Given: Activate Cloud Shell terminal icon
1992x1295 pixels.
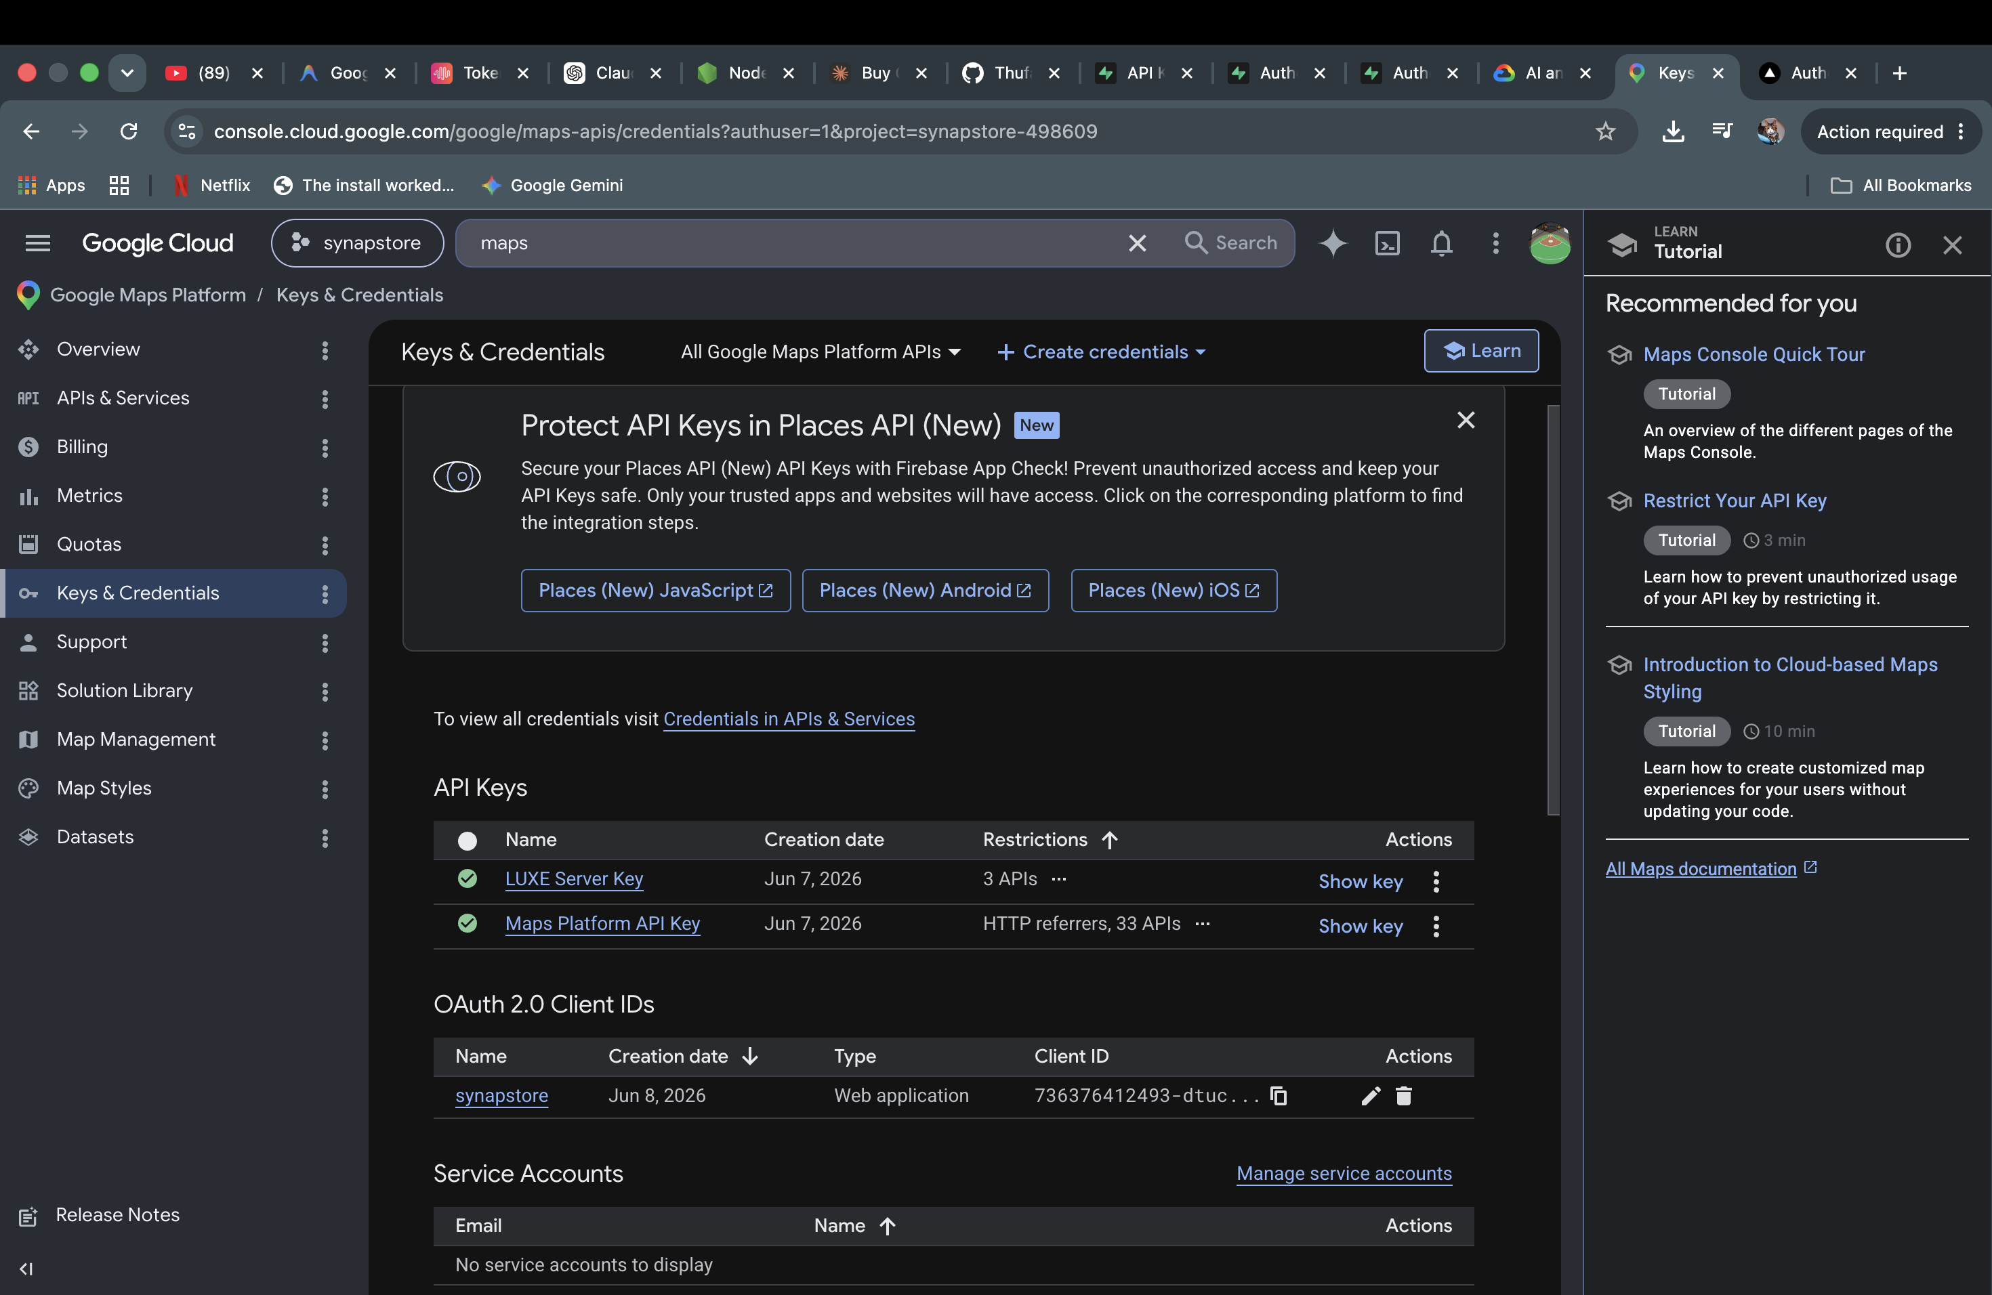Looking at the screenshot, I should pos(1388,243).
